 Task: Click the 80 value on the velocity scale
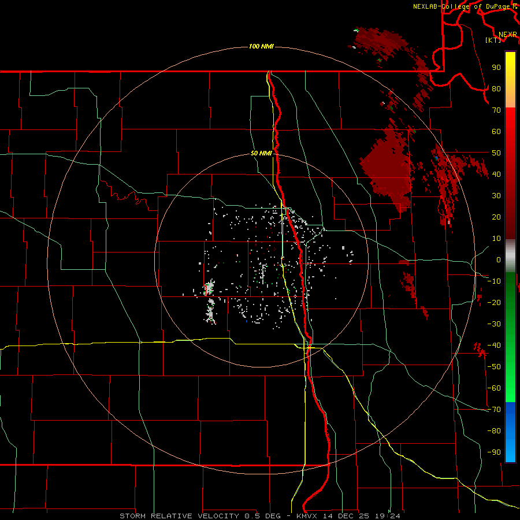tap(496, 88)
